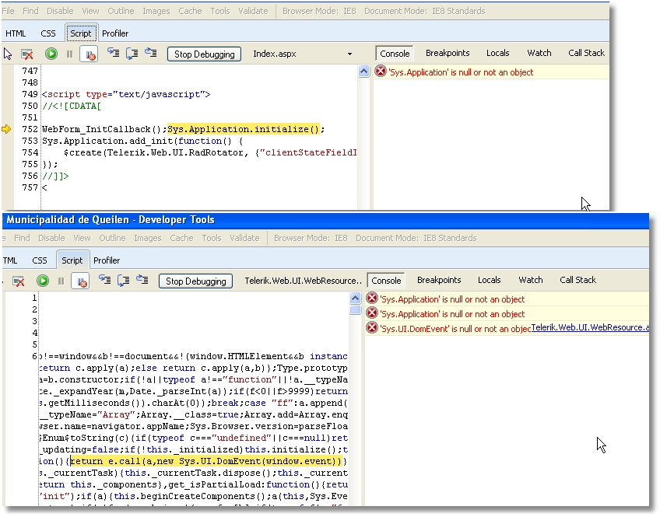
Task: CSS tab in top window
Action: [48, 33]
